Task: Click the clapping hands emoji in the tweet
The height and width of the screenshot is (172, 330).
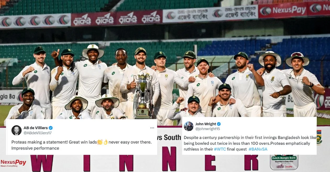Action: (100, 142)
